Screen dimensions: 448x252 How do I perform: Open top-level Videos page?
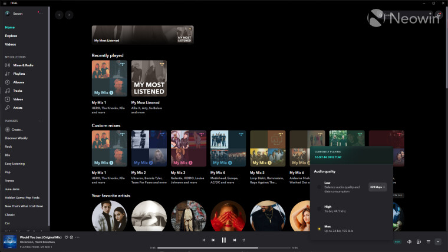pos(11,45)
